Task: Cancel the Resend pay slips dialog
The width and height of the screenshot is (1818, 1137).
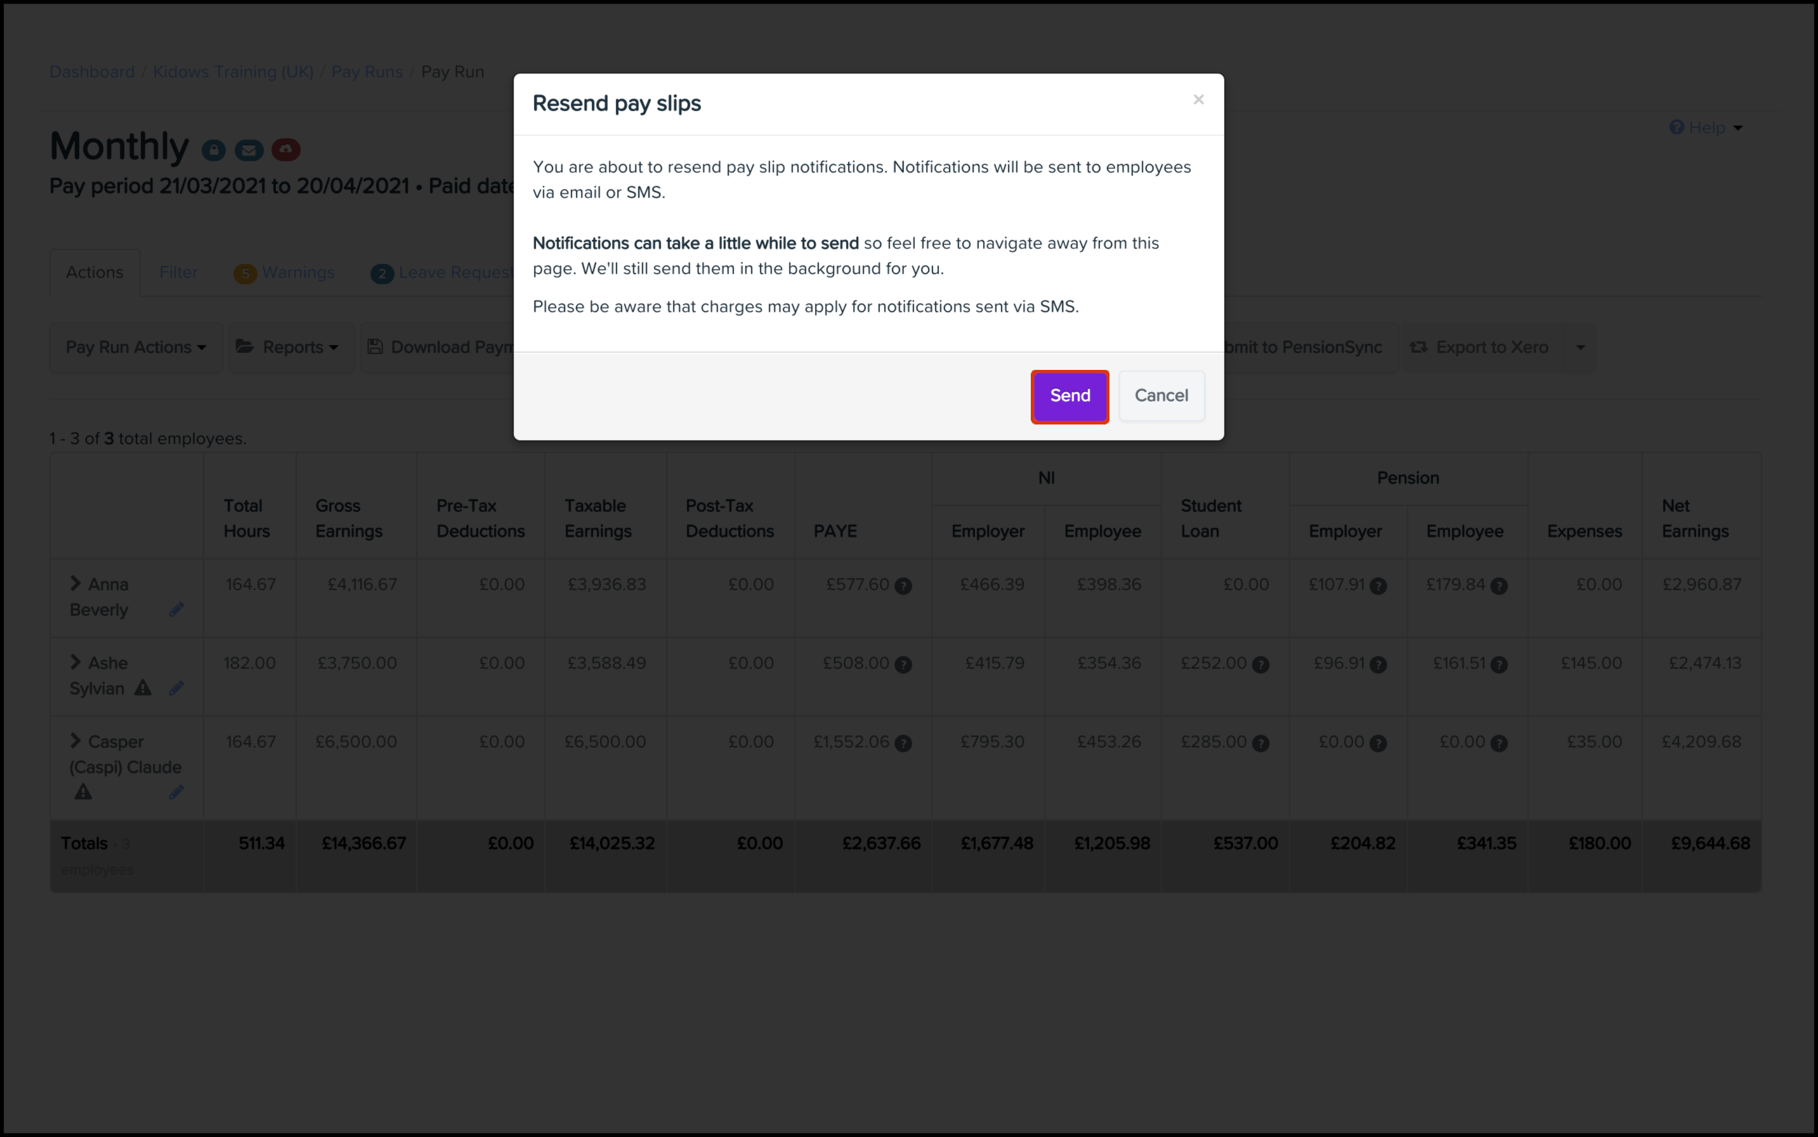Action: point(1161,397)
